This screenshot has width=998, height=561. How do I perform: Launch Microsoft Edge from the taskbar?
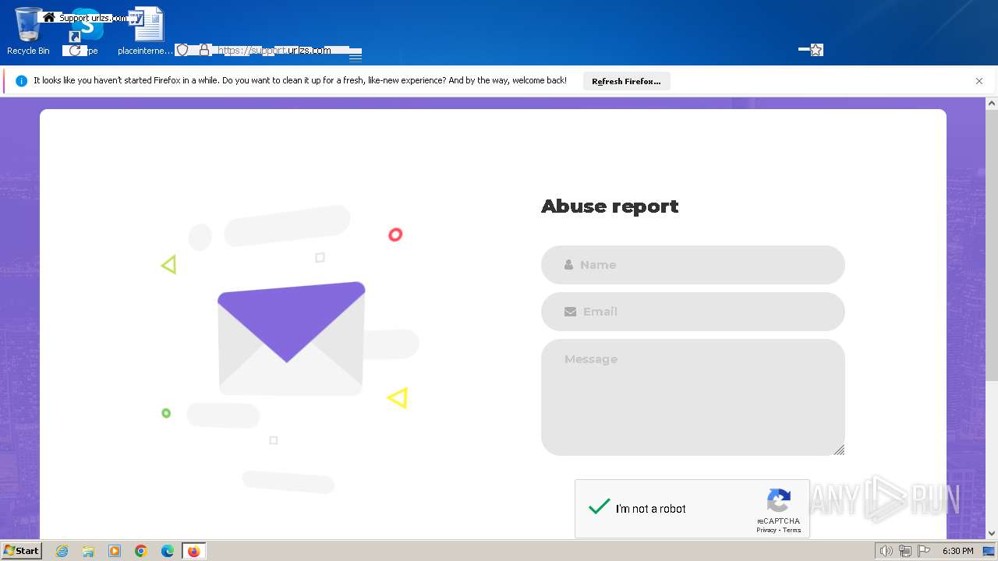(x=167, y=551)
